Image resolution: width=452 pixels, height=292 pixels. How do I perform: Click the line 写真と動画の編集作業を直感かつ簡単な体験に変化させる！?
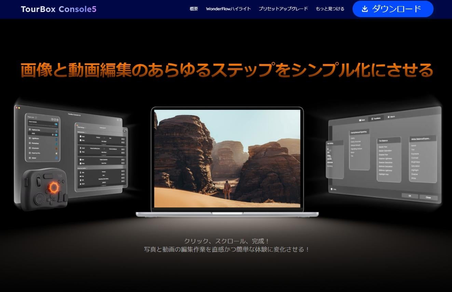tap(227, 250)
